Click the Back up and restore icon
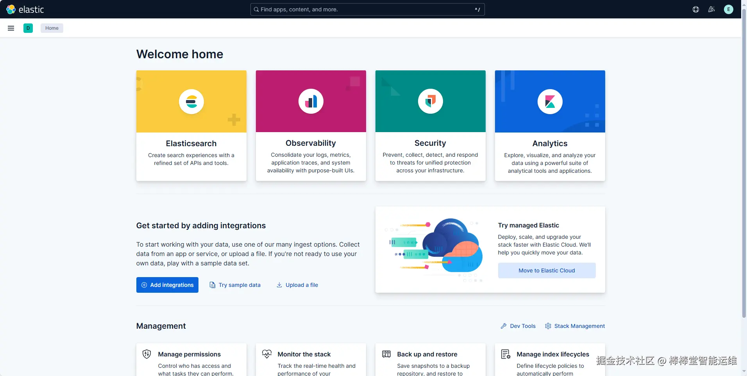This screenshot has width=747, height=376. click(x=386, y=354)
